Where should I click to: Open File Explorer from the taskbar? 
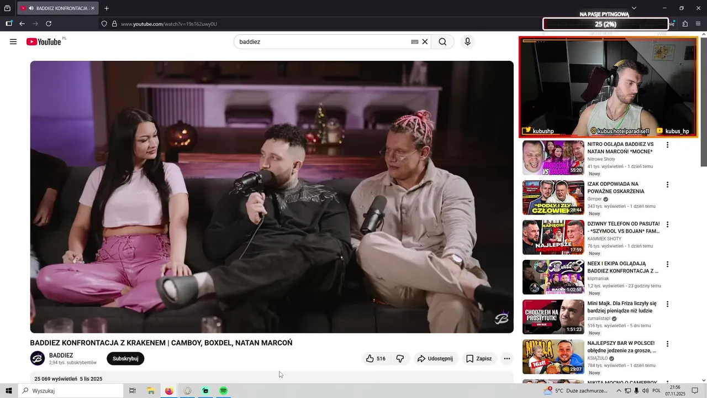click(x=151, y=391)
